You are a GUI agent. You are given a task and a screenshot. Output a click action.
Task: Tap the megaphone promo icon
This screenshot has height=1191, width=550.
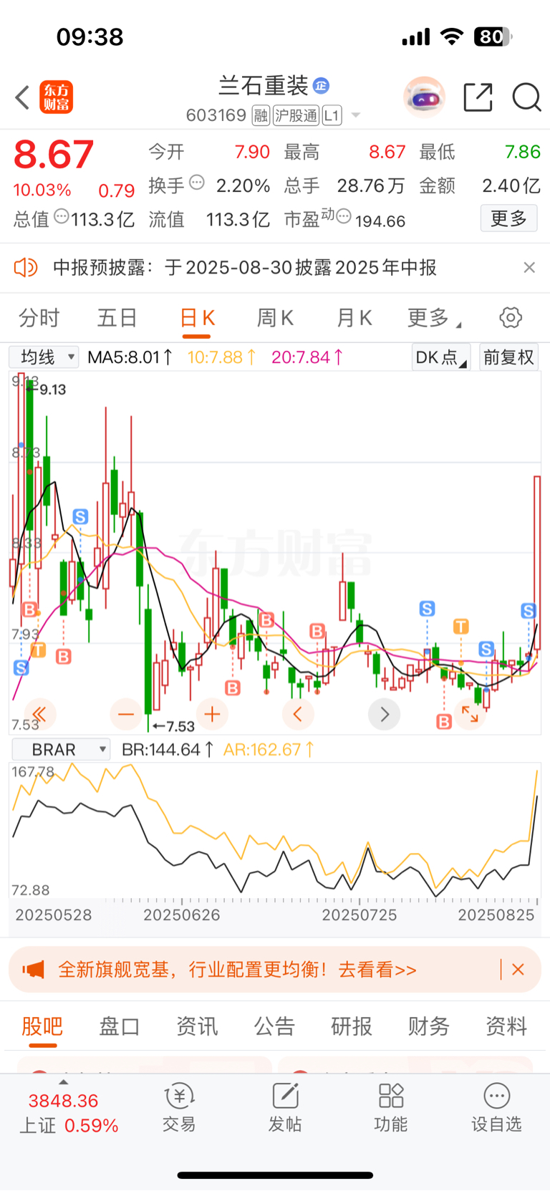(33, 970)
